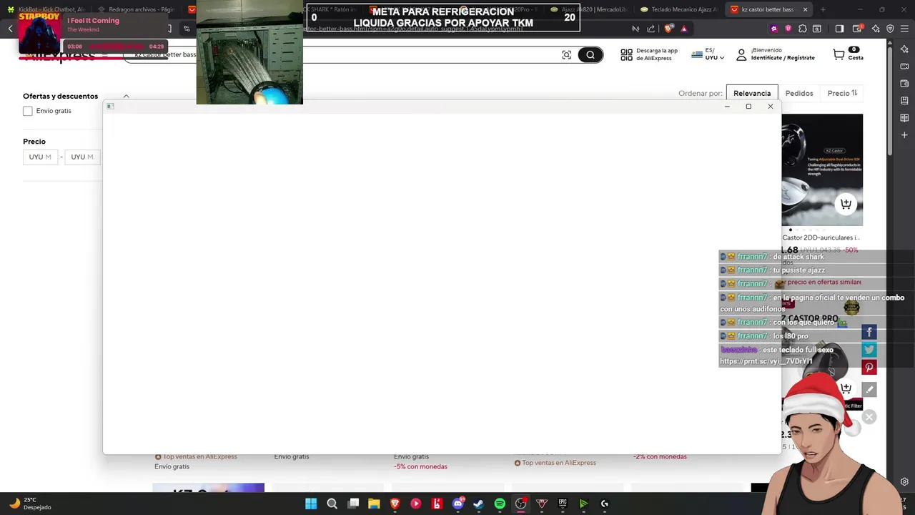Open Task View in the taskbar
Screen dimensions: 915x515
click(353, 504)
